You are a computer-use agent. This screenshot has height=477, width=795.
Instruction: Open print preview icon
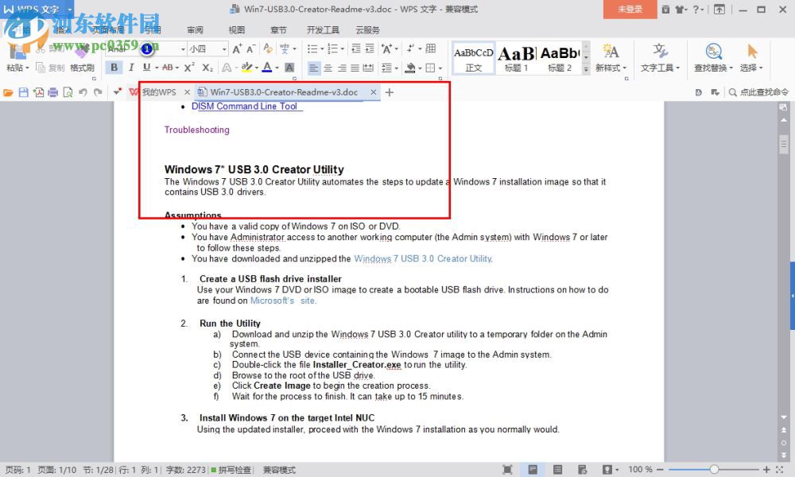pyautogui.click(x=68, y=92)
